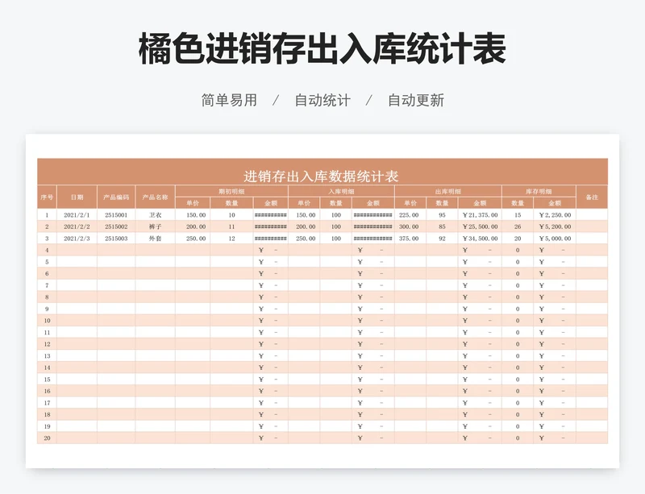Click the 出库 unit price cell 225.00
The height and width of the screenshot is (494, 645).
pos(409,215)
